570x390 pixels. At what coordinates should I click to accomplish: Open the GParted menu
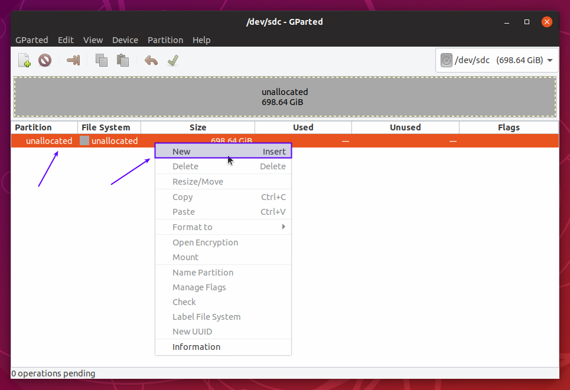coord(31,40)
